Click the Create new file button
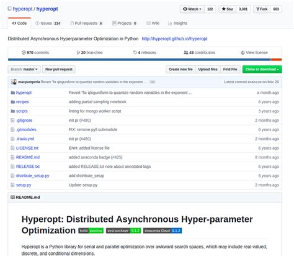The width and height of the screenshot is (294, 256). [x=180, y=69]
